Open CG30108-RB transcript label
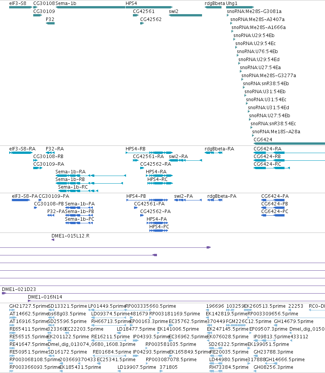 click(x=48, y=157)
